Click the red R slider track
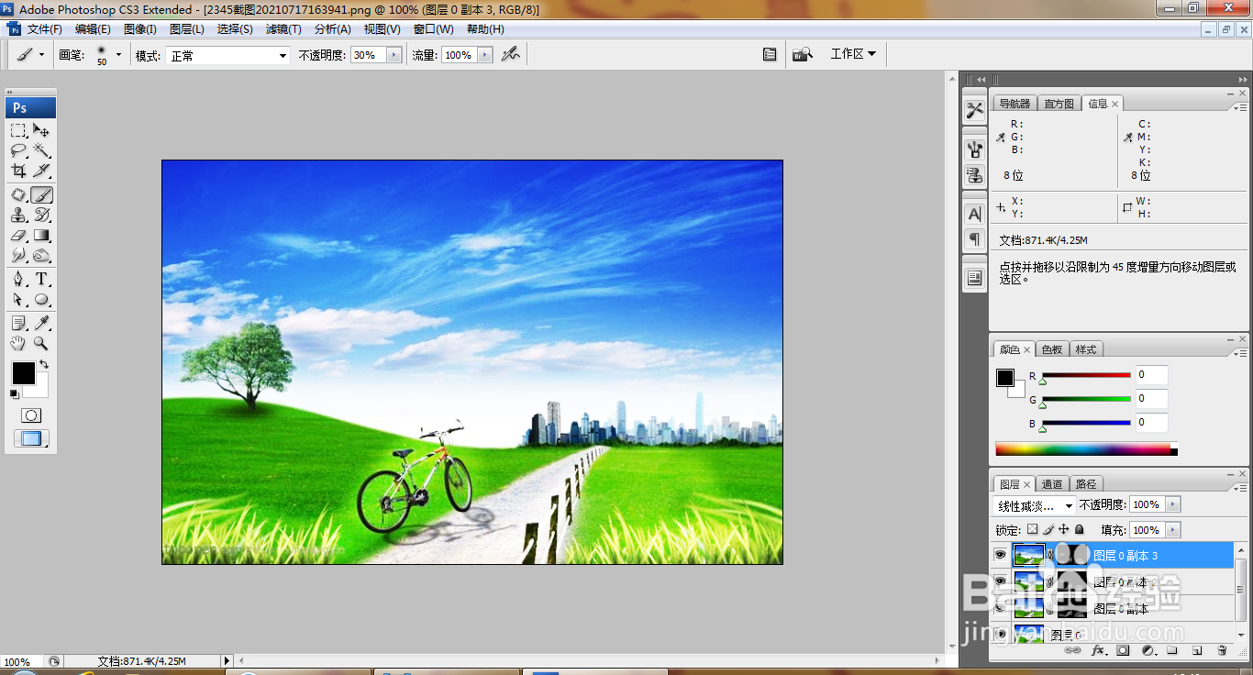Image resolution: width=1253 pixels, height=675 pixels. click(x=1086, y=375)
